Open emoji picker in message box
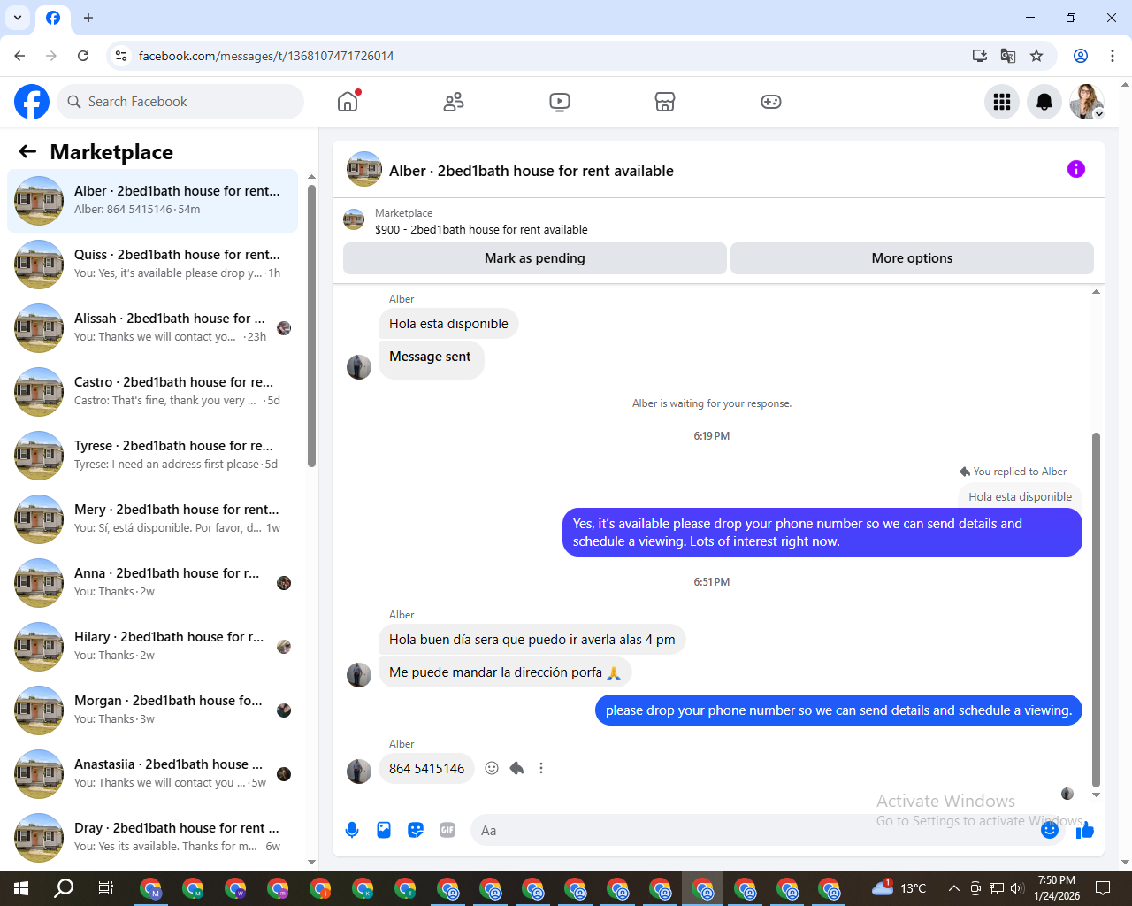 (x=1050, y=830)
